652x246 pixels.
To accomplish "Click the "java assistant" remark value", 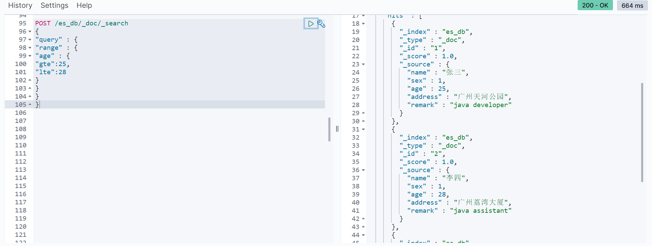I will point(481,211).
